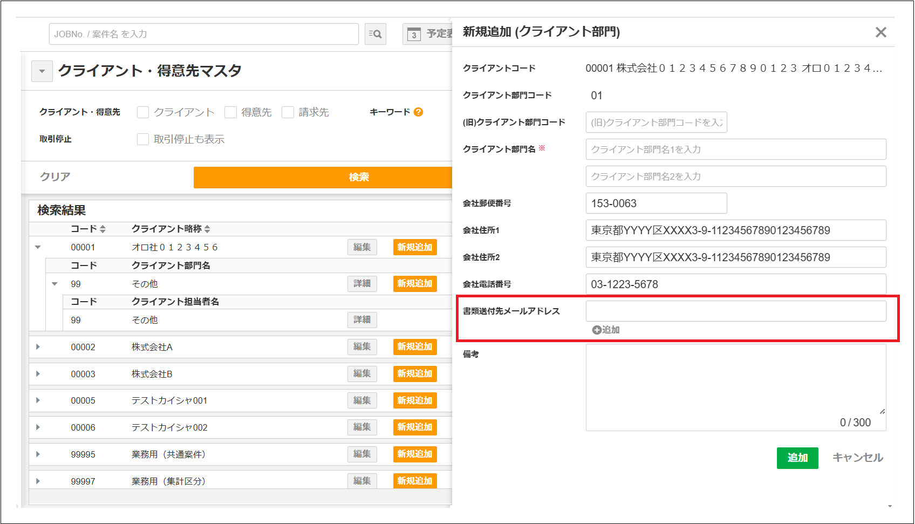915x524 pixels.
Task: Collapse the 00001 client row
Action: click(38, 247)
